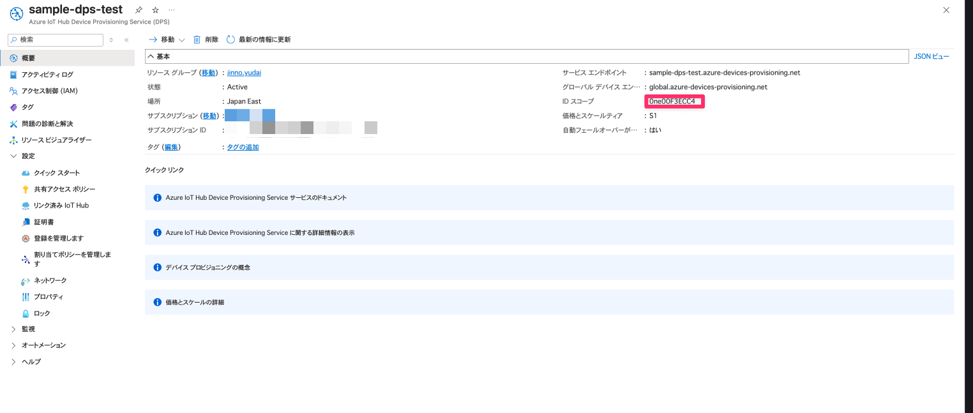
Task: Open the リソース ビジュアライザー icon
Action: tap(13, 140)
